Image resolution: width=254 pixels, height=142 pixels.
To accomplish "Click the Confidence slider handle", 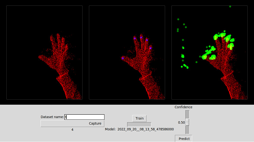I will point(187,122).
